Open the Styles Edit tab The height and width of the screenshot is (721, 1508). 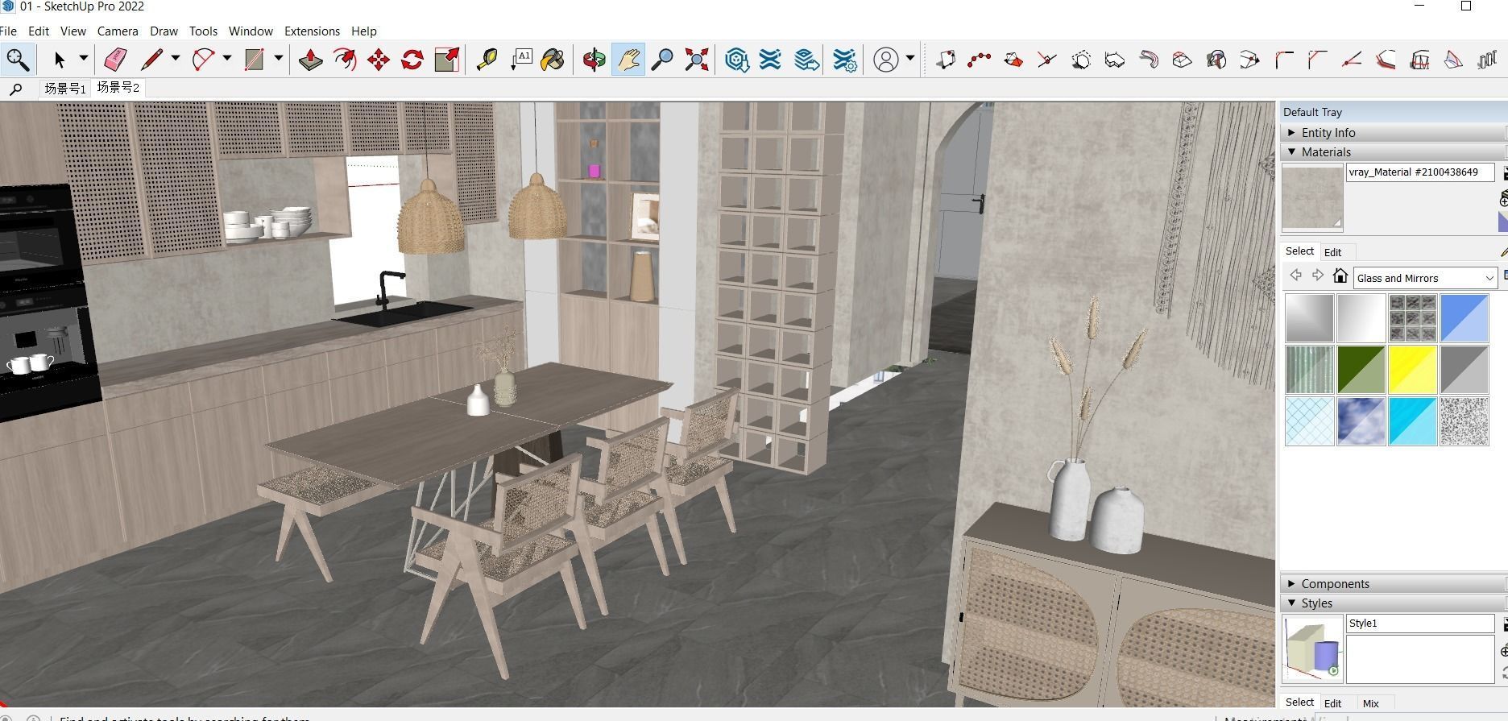(x=1332, y=703)
